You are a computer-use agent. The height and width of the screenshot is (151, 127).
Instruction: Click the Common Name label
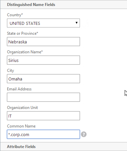[x=21, y=126]
